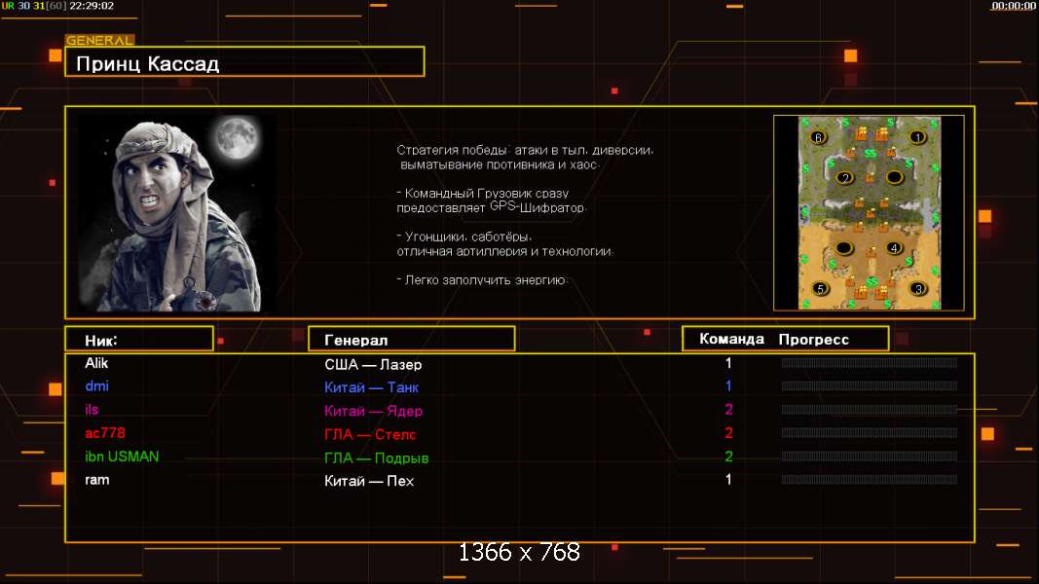Click team number 2 in ibn USMAN's row
The width and height of the screenshot is (1039, 584).
729,456
